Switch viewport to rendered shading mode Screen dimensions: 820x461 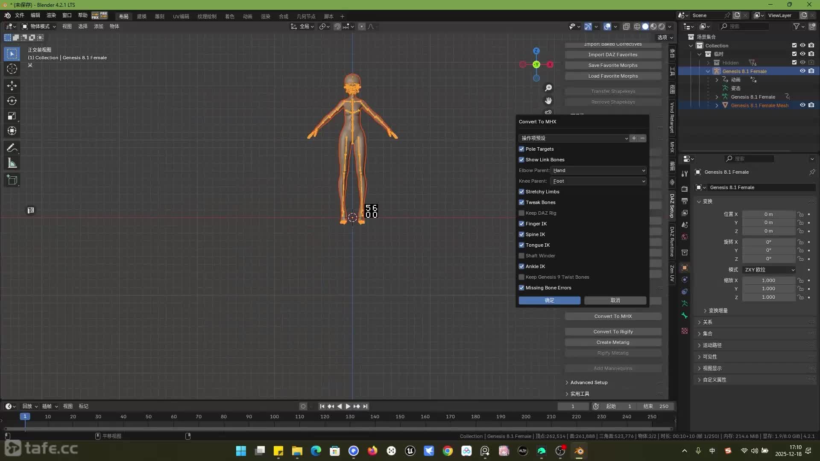(661, 26)
